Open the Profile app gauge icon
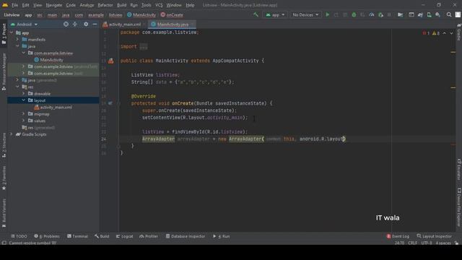Viewport: 462px width, 260px height. point(372,14)
